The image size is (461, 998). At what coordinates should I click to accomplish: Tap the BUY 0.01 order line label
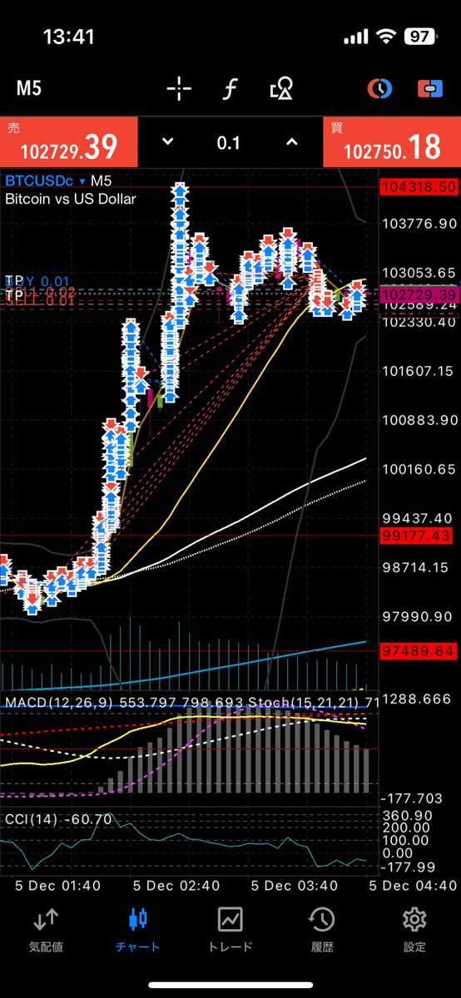point(37,283)
